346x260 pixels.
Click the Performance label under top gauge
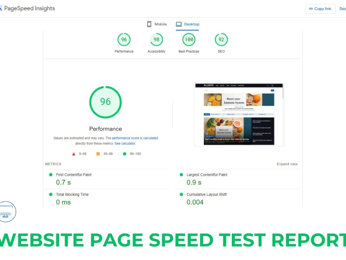(124, 51)
